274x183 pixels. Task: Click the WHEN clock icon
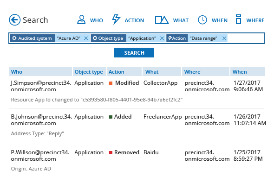click(202, 20)
